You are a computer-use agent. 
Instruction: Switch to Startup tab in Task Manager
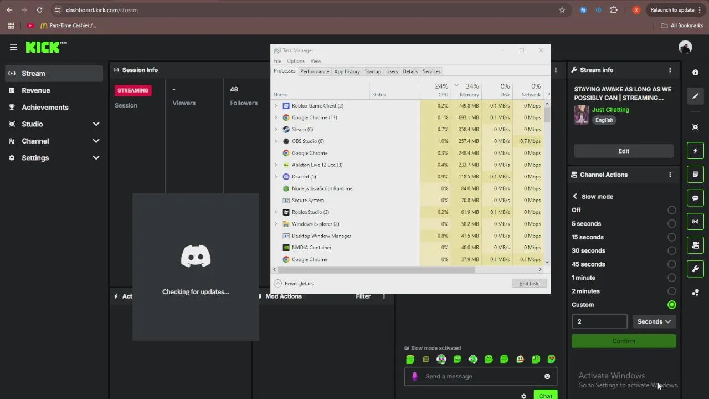373,71
